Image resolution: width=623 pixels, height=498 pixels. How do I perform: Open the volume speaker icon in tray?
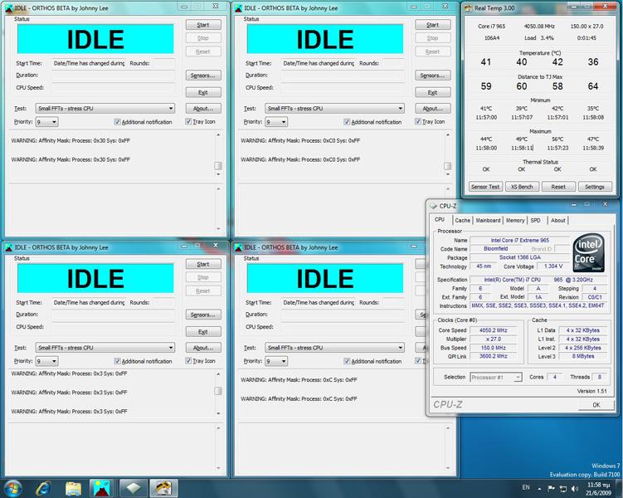[575, 489]
